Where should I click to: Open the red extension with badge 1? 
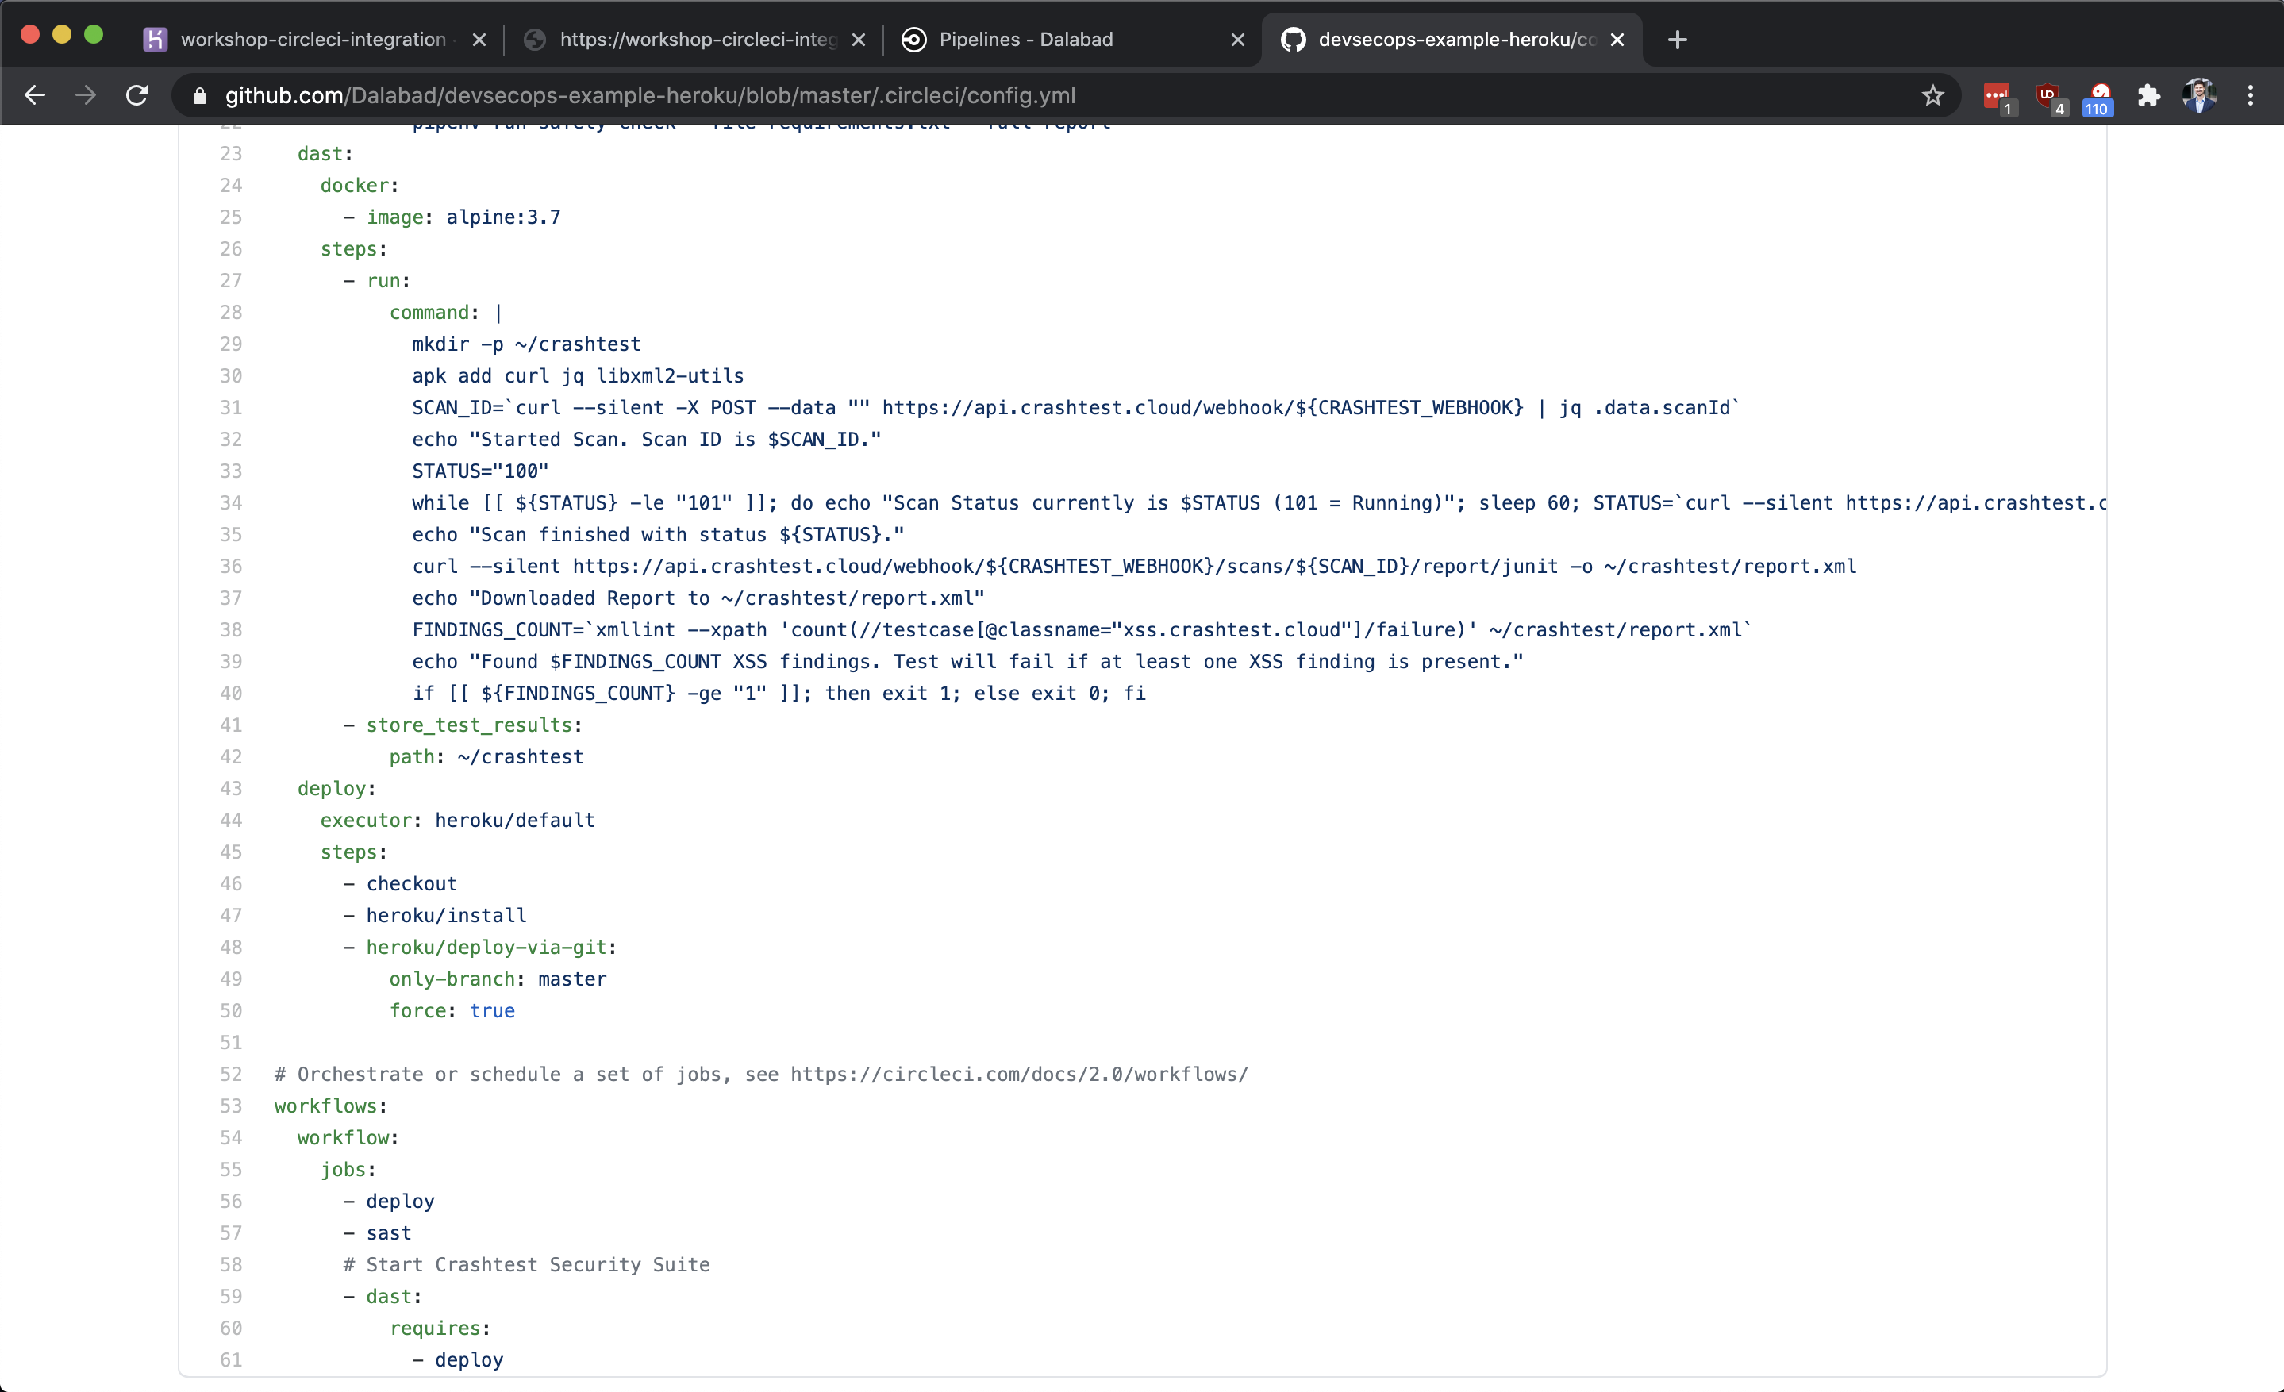pyautogui.click(x=1996, y=95)
